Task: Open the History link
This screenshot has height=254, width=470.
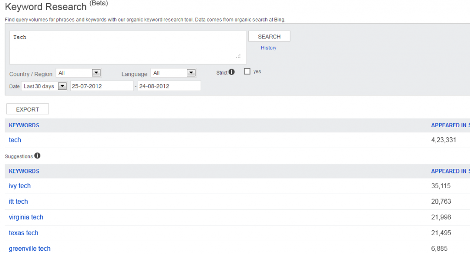Action: click(268, 48)
